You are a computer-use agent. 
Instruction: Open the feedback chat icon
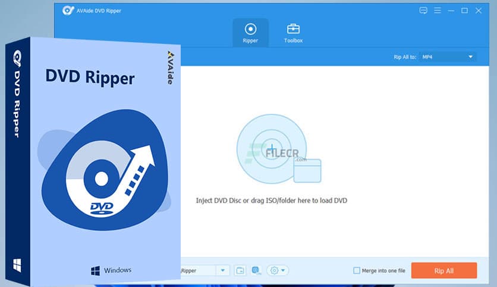pyautogui.click(x=423, y=11)
